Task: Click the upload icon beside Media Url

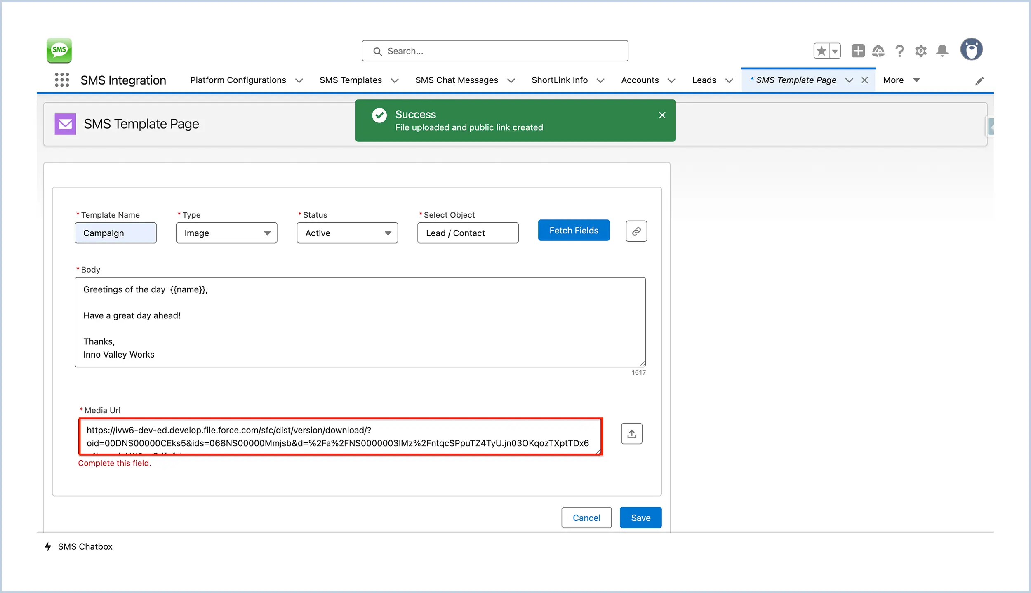Action: pos(632,433)
